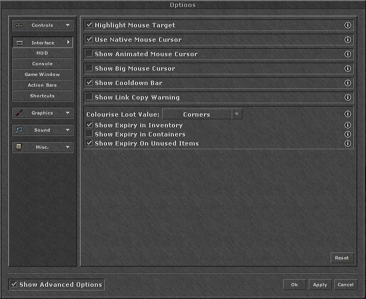366x299 pixels.
Task: Click the Options window title
Action: point(183,5)
